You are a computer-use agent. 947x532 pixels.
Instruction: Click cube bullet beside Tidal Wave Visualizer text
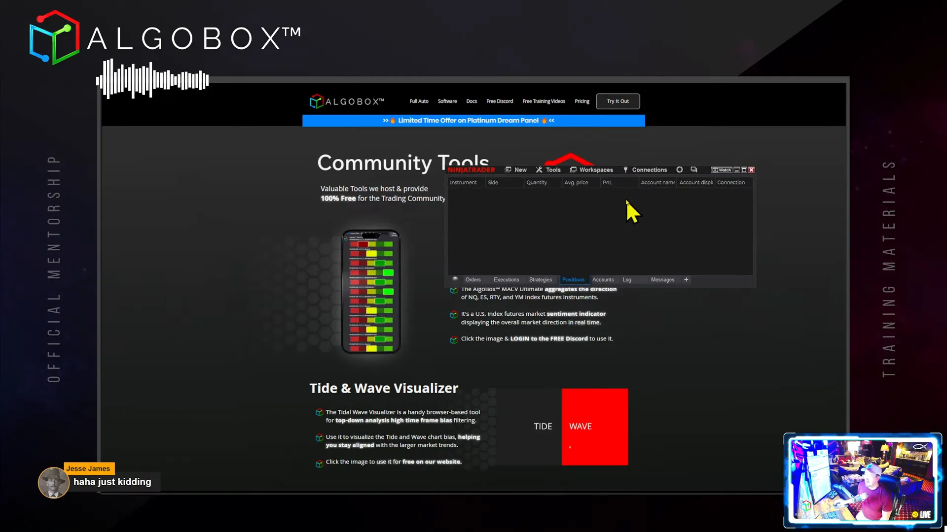click(319, 412)
